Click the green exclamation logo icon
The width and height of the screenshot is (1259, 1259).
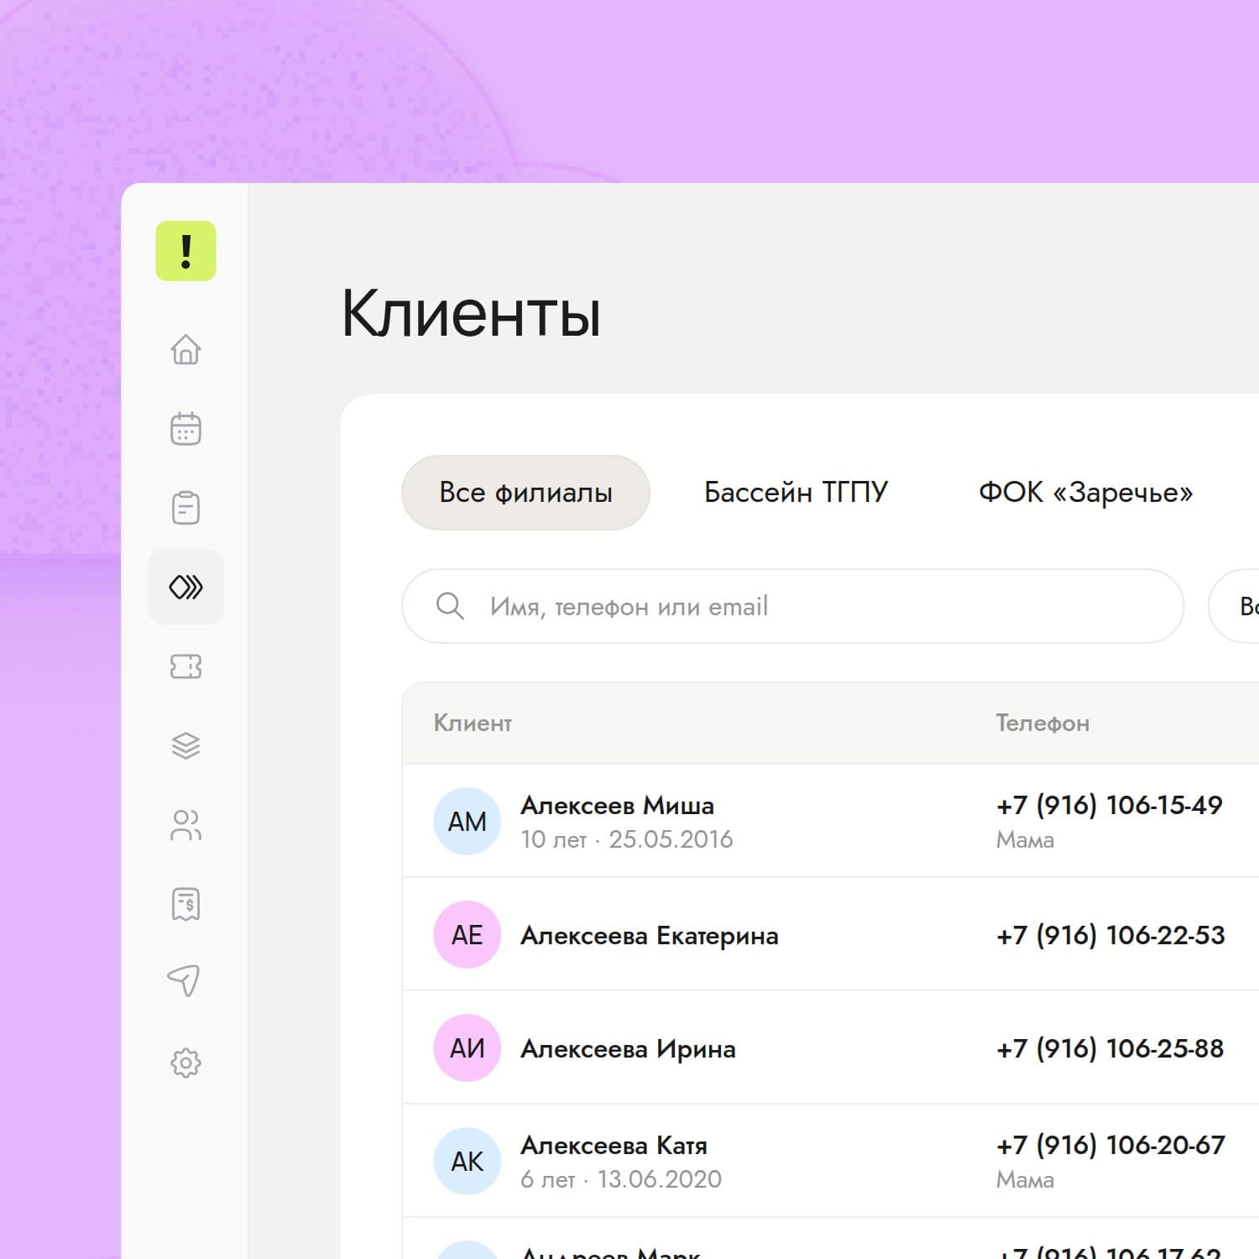(185, 251)
